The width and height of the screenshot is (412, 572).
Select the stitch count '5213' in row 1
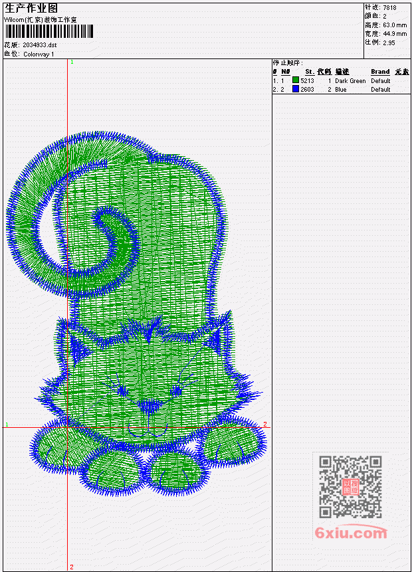point(307,80)
